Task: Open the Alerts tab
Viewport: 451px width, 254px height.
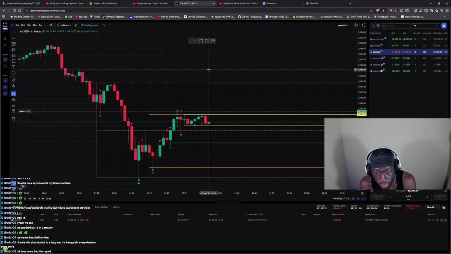Action: coord(116,207)
